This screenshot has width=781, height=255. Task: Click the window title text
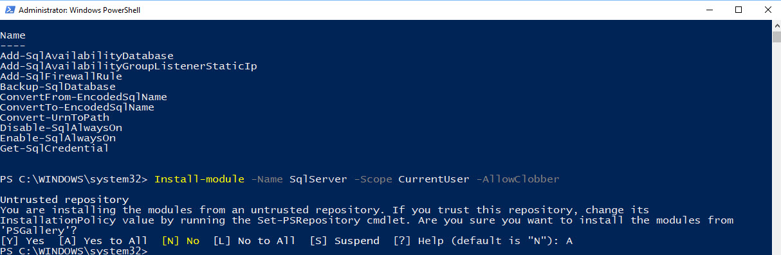pos(80,10)
